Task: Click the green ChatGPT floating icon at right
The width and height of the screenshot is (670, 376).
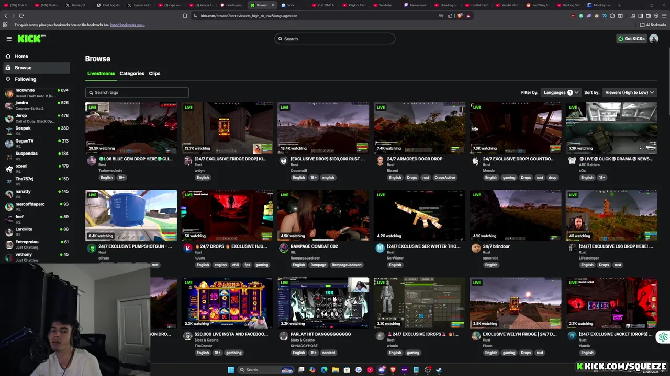Action: [663, 337]
